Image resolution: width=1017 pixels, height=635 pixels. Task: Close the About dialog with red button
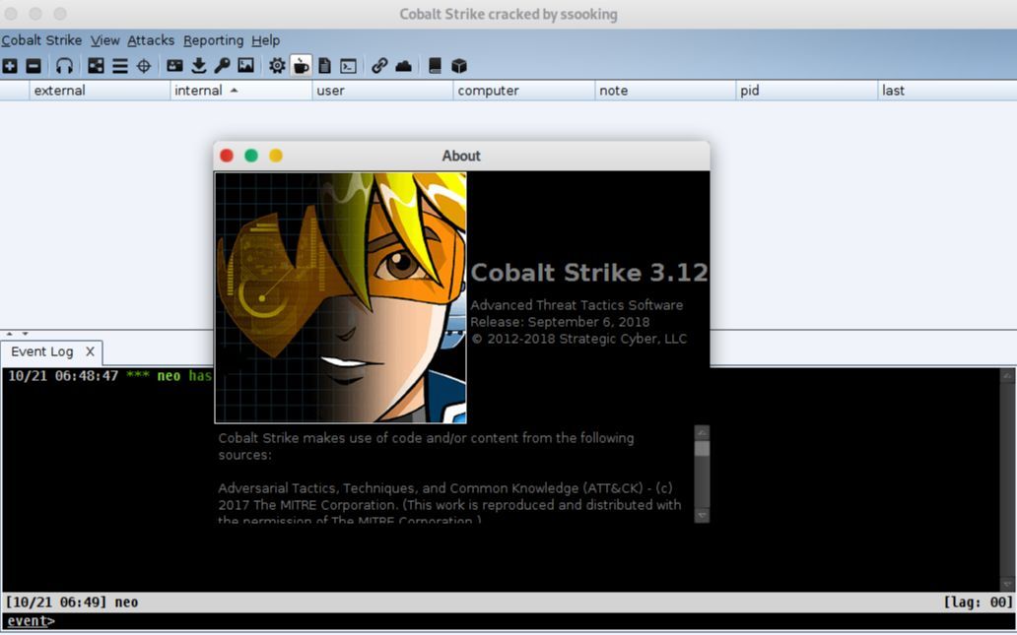tap(227, 156)
